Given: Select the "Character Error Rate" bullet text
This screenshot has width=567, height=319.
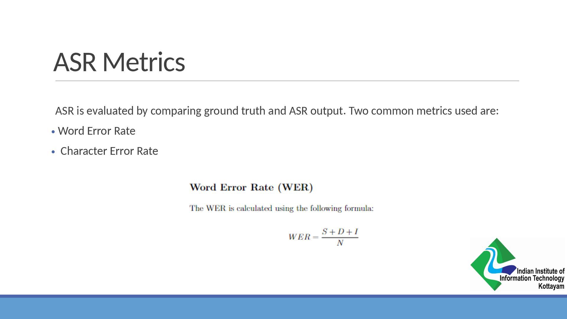Looking at the screenshot, I should point(109,151).
